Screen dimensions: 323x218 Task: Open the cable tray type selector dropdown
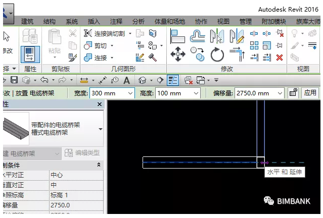point(101,129)
